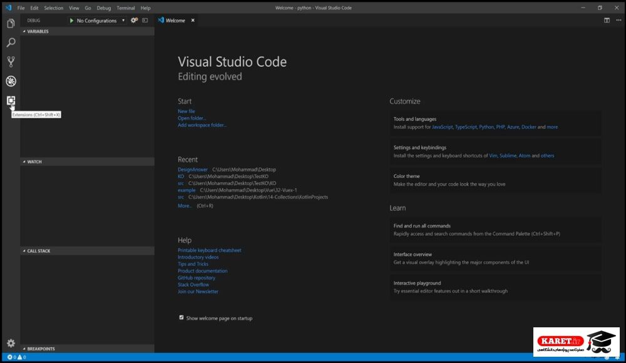This screenshot has width=626, height=363.
Task: Open the Source Control view
Action: (11, 61)
